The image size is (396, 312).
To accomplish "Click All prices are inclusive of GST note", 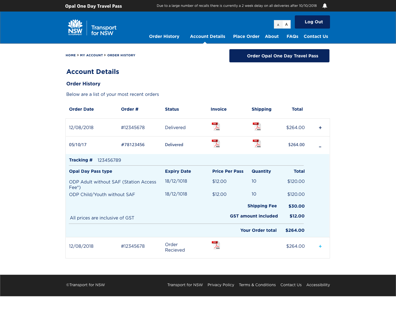I will pyautogui.click(x=102, y=218).
